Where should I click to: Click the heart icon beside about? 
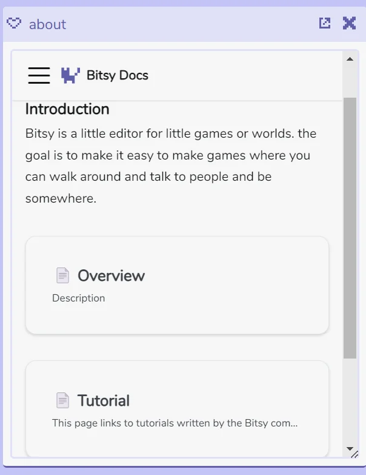pos(14,23)
